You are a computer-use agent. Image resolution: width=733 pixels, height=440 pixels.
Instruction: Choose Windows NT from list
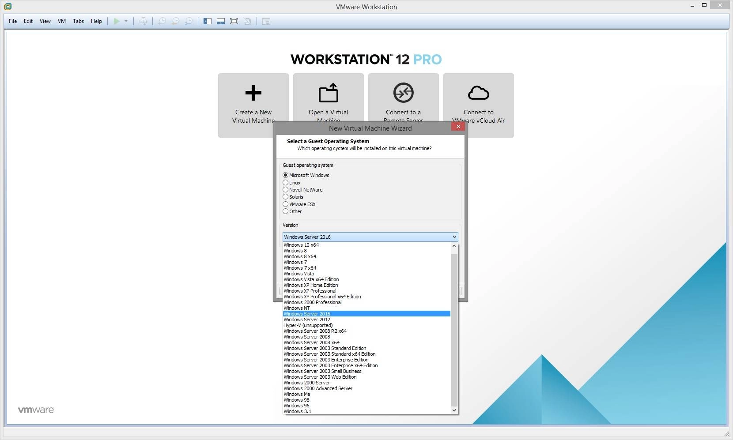click(366, 308)
